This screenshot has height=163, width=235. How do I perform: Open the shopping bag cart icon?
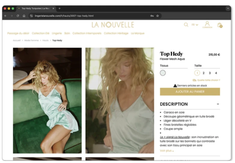pyautogui.click(x=220, y=25)
